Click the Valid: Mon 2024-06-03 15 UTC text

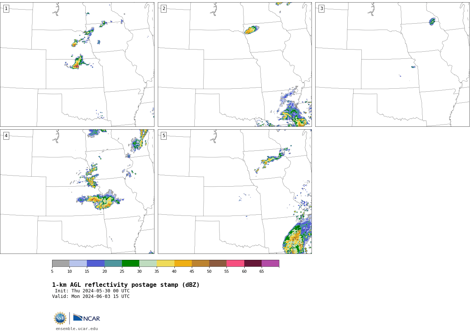[91, 296]
